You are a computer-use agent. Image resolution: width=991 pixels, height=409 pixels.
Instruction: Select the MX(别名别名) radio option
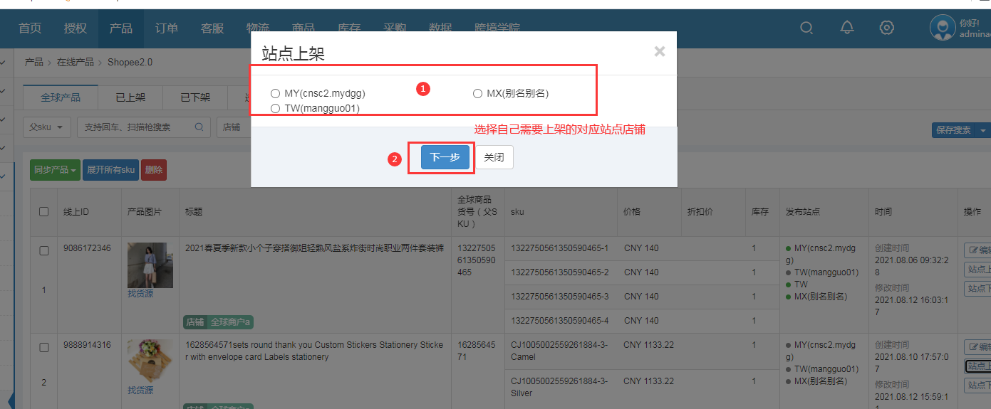click(x=477, y=93)
